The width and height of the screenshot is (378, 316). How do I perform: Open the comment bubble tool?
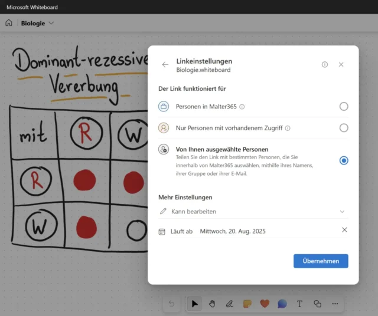(282, 304)
